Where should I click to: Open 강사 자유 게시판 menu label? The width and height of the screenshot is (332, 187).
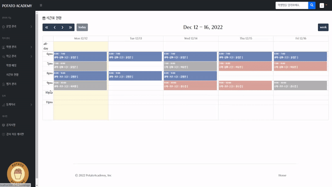click(x=15, y=134)
